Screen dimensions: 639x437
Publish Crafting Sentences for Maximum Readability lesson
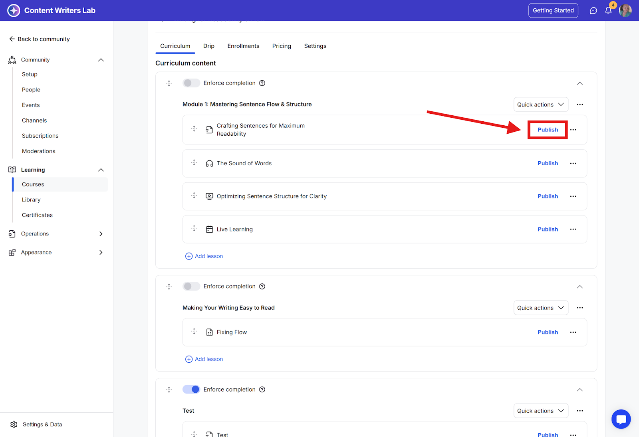click(548, 130)
